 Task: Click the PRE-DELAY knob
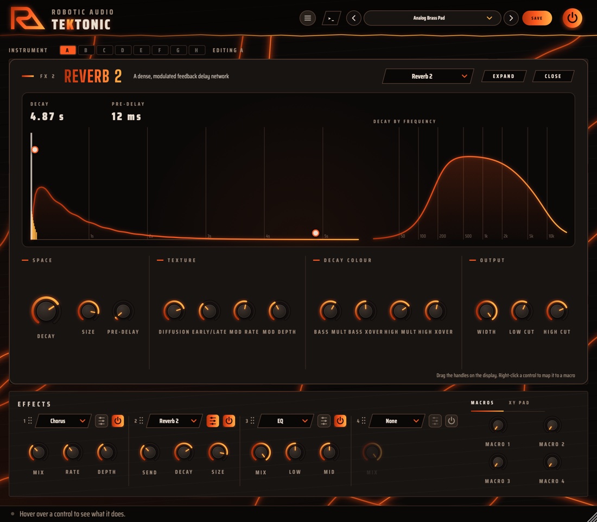123,311
